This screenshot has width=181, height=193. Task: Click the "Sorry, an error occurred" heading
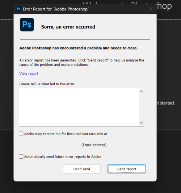[68, 27]
